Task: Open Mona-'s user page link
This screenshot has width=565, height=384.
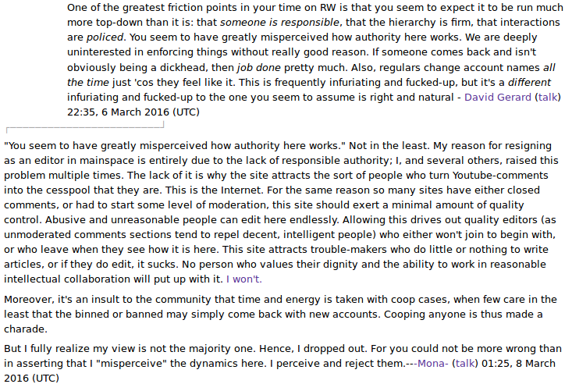Action: tap(433, 363)
